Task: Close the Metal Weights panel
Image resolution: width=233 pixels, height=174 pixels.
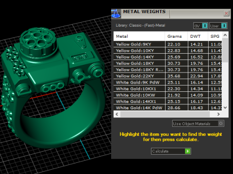Action: 226,13
